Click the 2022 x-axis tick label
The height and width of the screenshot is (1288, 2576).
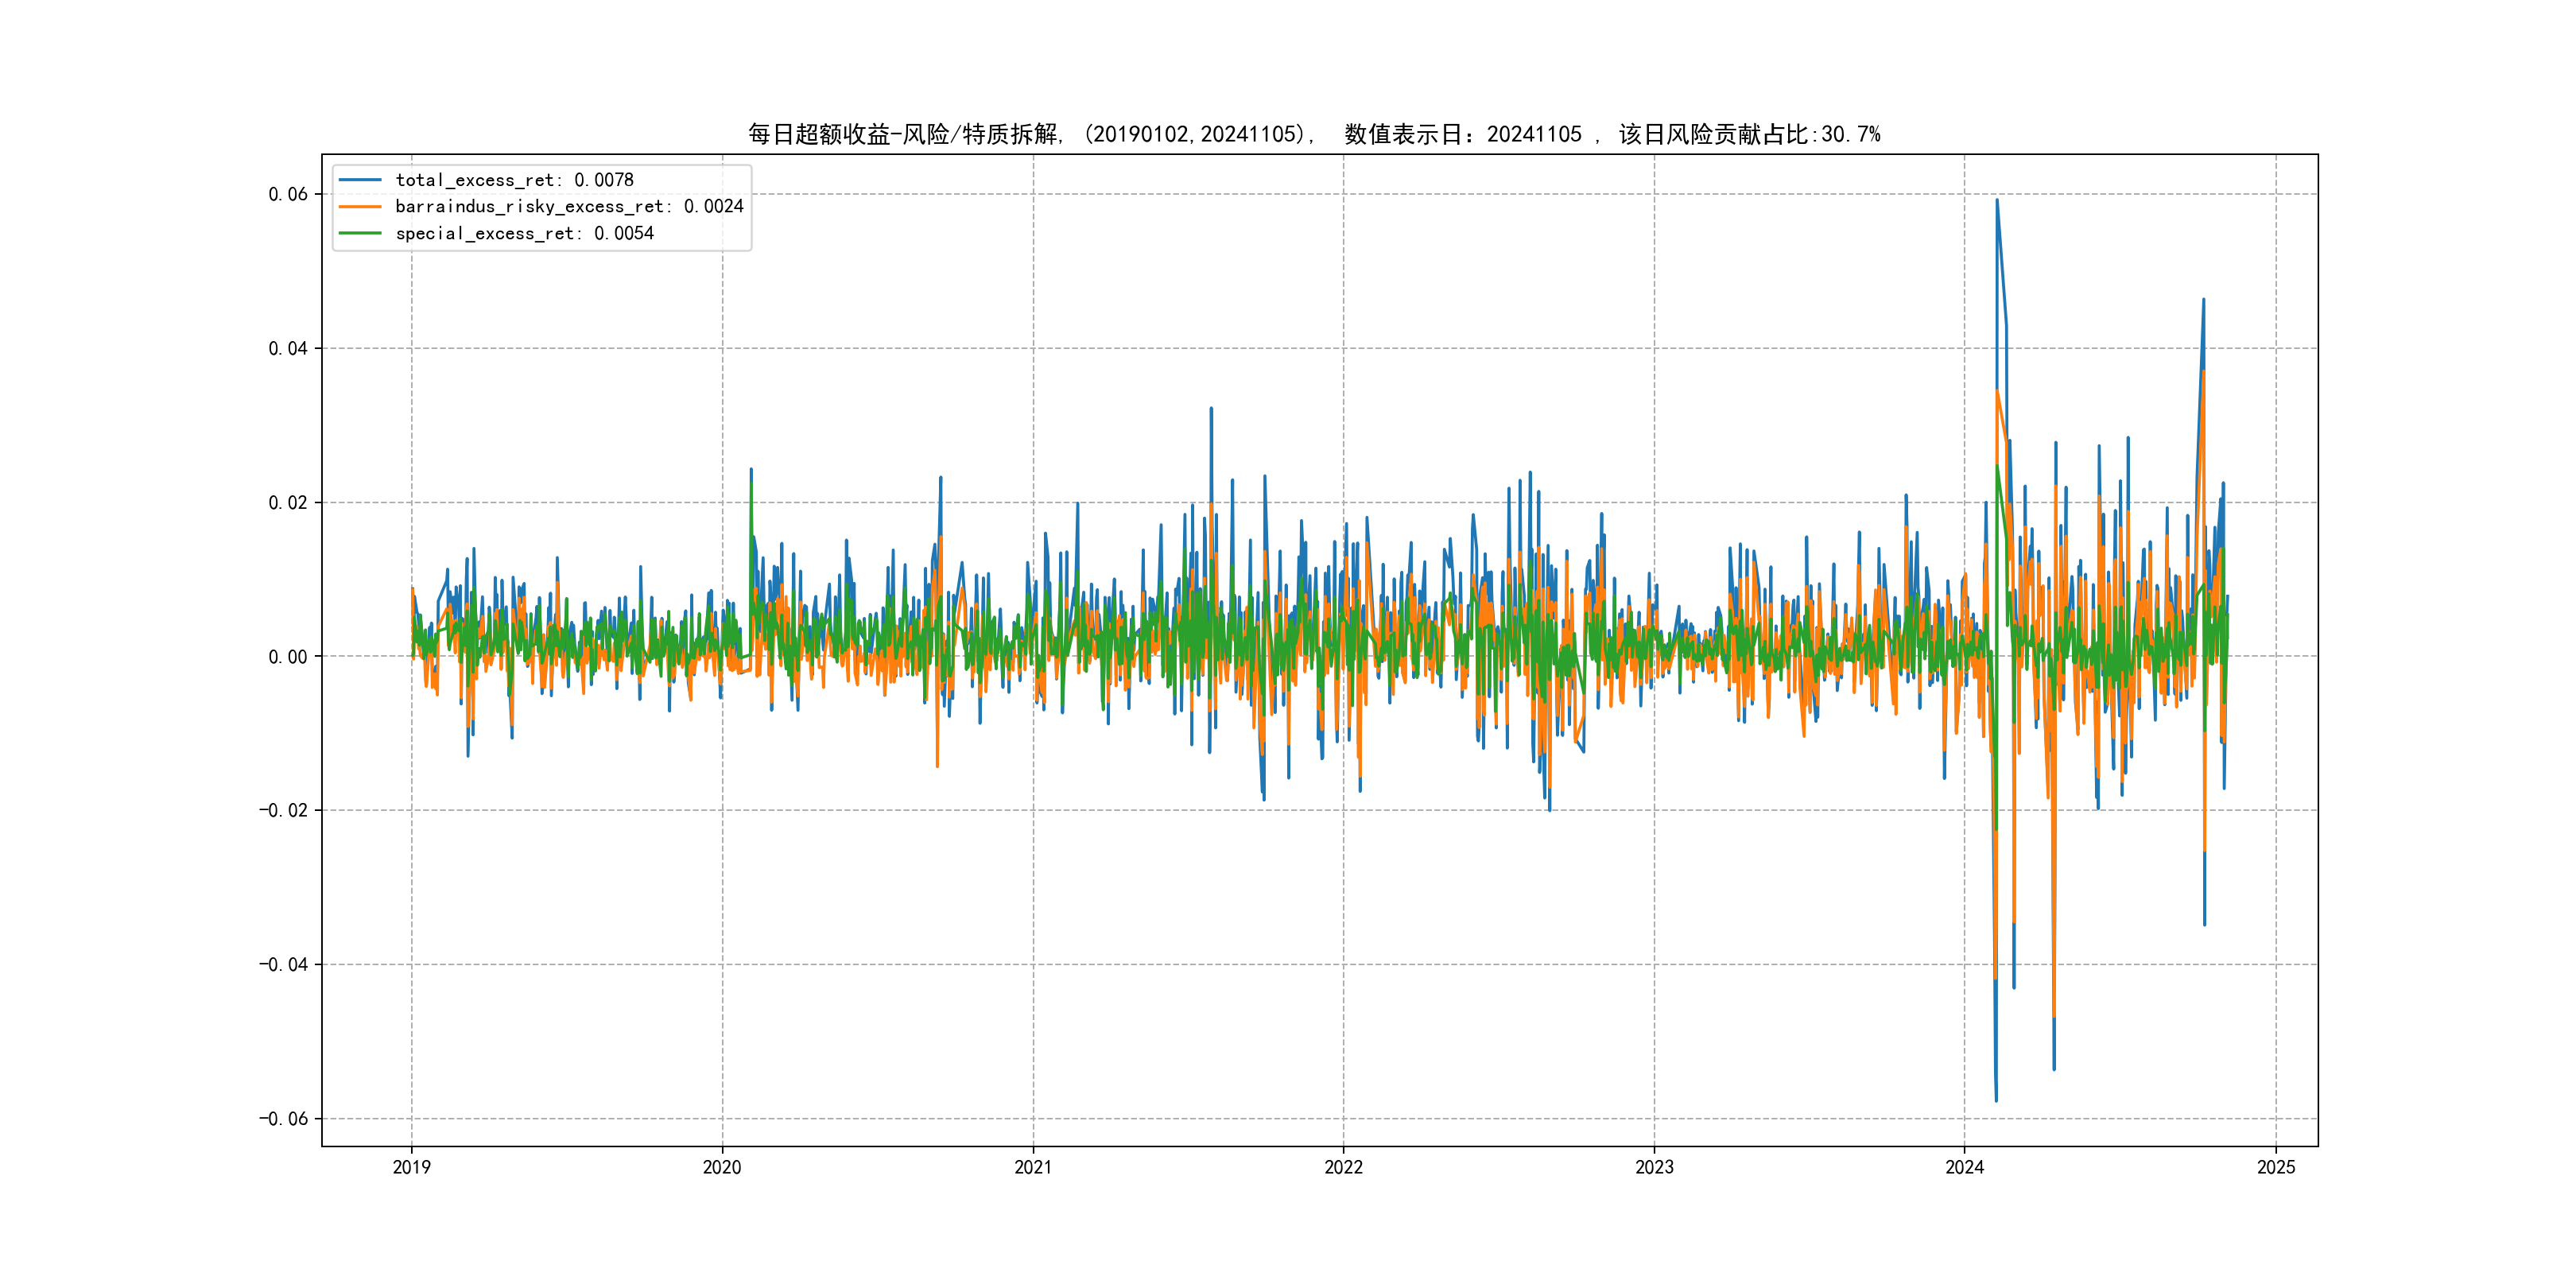tap(1343, 1167)
